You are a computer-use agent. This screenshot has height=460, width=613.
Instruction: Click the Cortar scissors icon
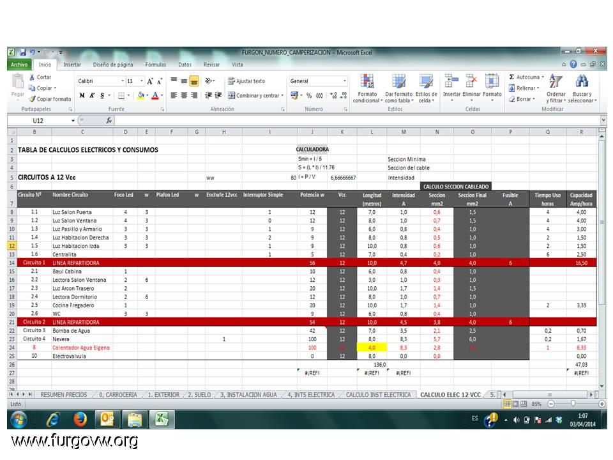tap(32, 77)
